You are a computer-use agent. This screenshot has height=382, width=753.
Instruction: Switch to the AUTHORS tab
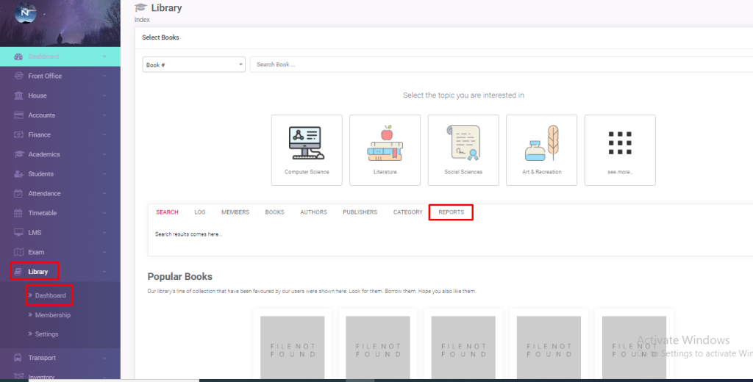point(313,212)
